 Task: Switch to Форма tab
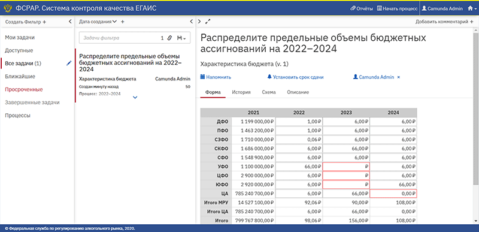point(213,92)
